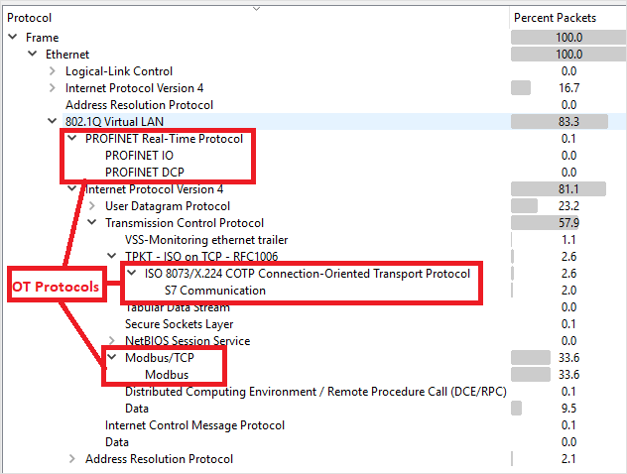Viewport: 627px width, 474px height.
Task: Collapse the Modbus/TCP node
Action: pyautogui.click(x=112, y=358)
